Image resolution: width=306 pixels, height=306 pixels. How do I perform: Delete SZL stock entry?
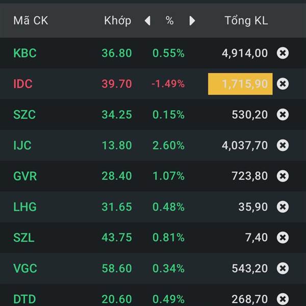(283, 237)
